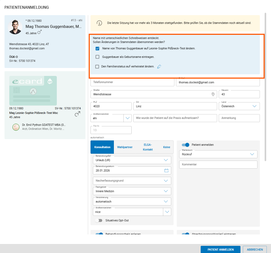
Task: Click the patient profile photo
Action: tap(15, 27)
